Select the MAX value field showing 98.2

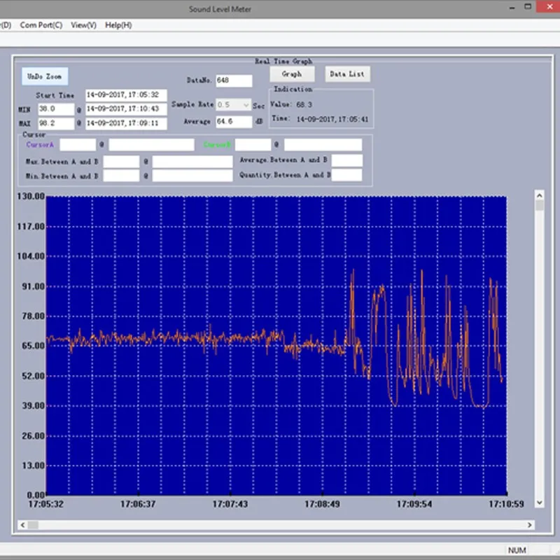(56, 122)
